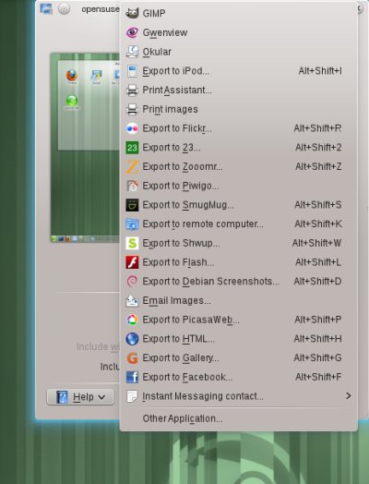This screenshot has height=484, width=369.
Task: Select Export to HTML...
Action: [x=238, y=339]
